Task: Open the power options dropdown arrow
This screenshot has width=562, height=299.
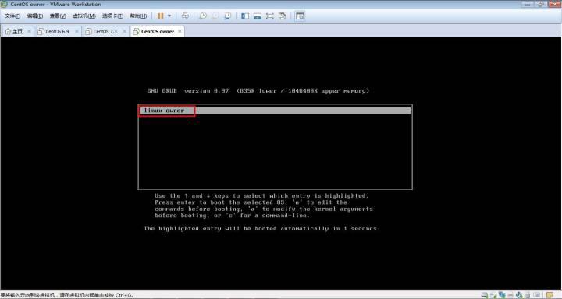Action: click(x=169, y=16)
